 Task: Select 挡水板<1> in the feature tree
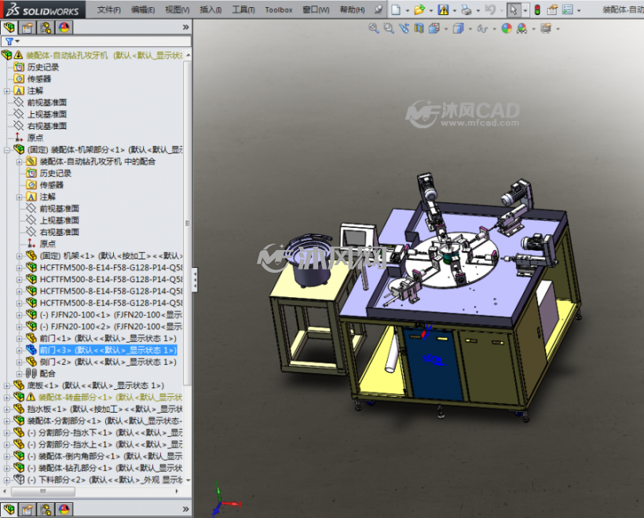click(104, 409)
